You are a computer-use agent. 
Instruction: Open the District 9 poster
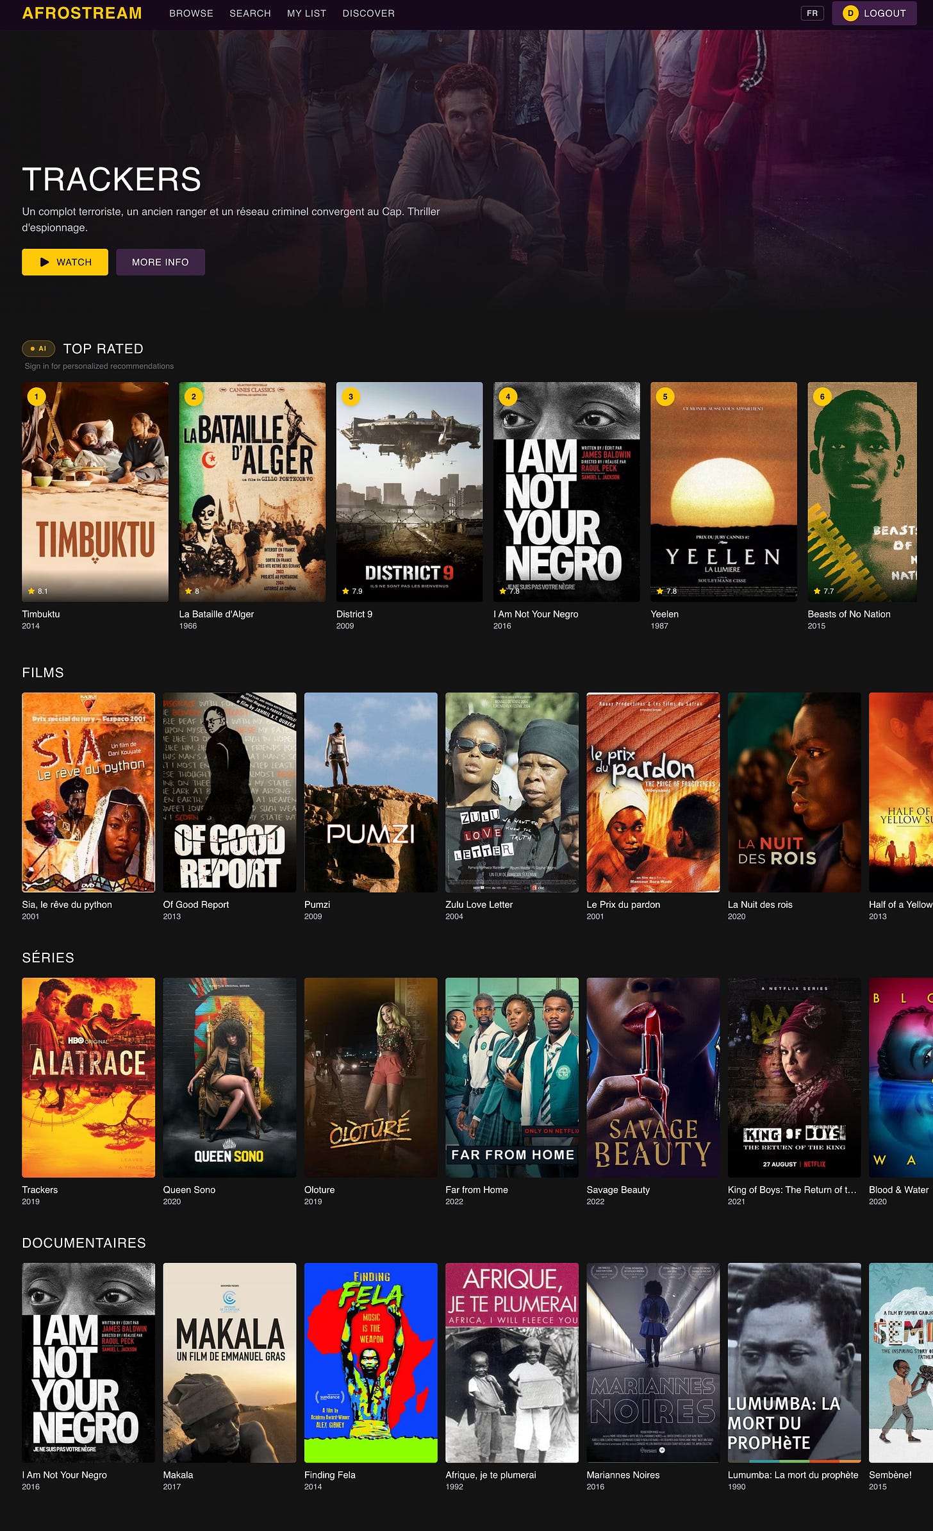click(409, 492)
